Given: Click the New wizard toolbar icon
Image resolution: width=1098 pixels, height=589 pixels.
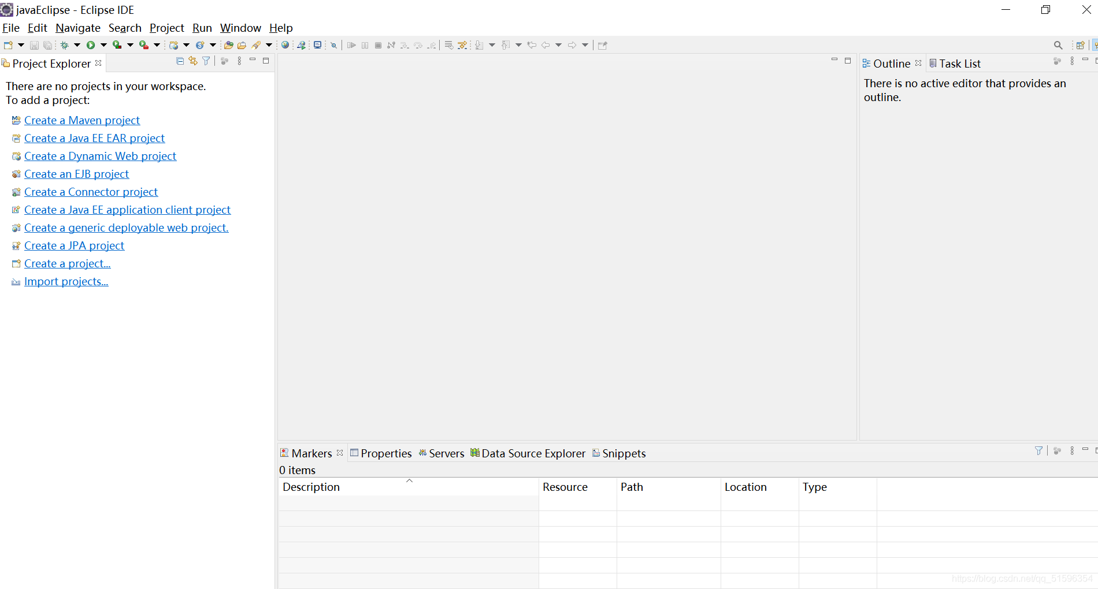Looking at the screenshot, I should [x=8, y=45].
